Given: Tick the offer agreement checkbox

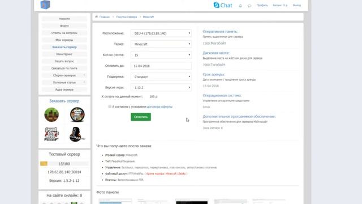Looking at the screenshot, I should coord(110,107).
